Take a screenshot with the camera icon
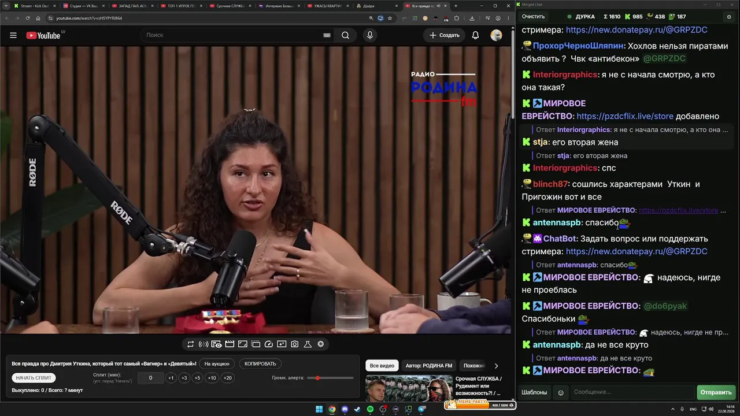740x416 pixels. click(295, 344)
